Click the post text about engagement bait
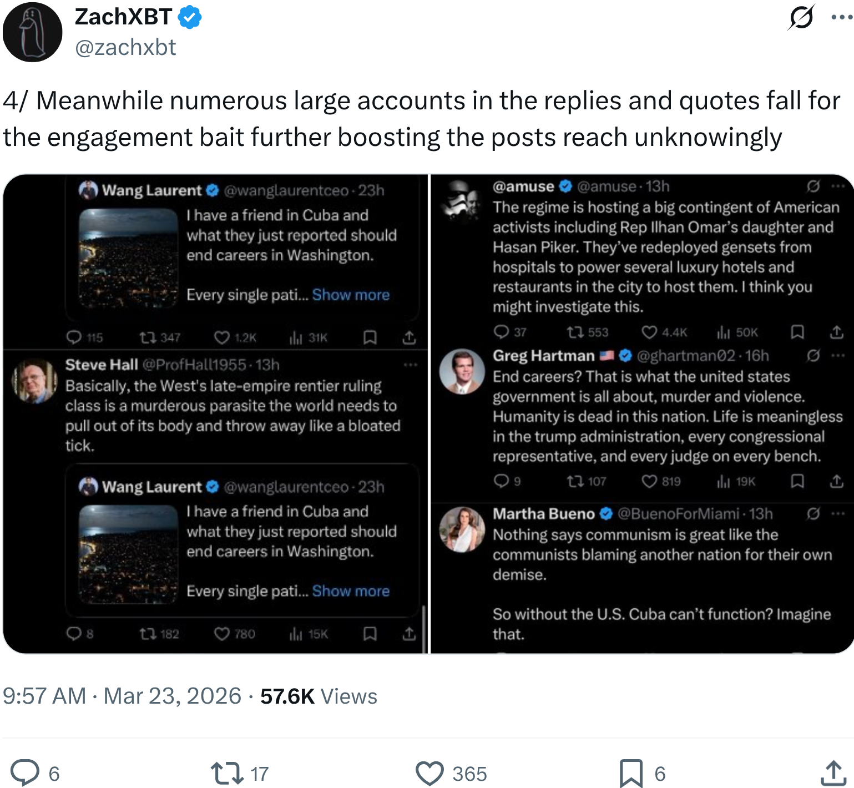The width and height of the screenshot is (854, 788). [422, 119]
